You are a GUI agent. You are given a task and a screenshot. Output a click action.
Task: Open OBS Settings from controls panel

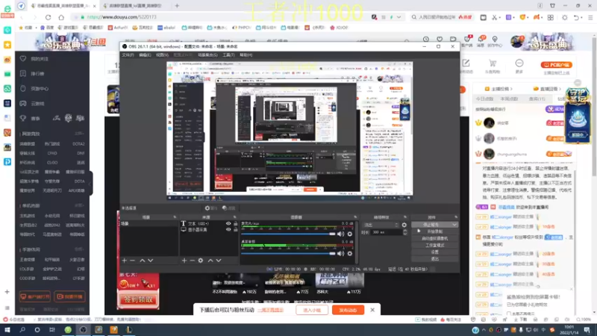(434, 252)
